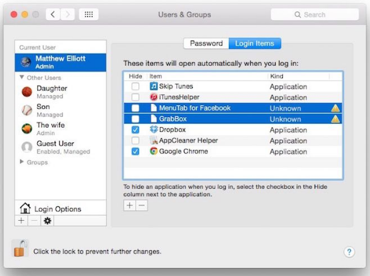The height and width of the screenshot is (276, 370).
Task: Toggle the Hide checkbox for MenuTab for Facebook
Action: [136, 108]
